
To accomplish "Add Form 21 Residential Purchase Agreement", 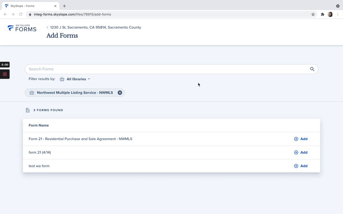I will pyautogui.click(x=301, y=139).
